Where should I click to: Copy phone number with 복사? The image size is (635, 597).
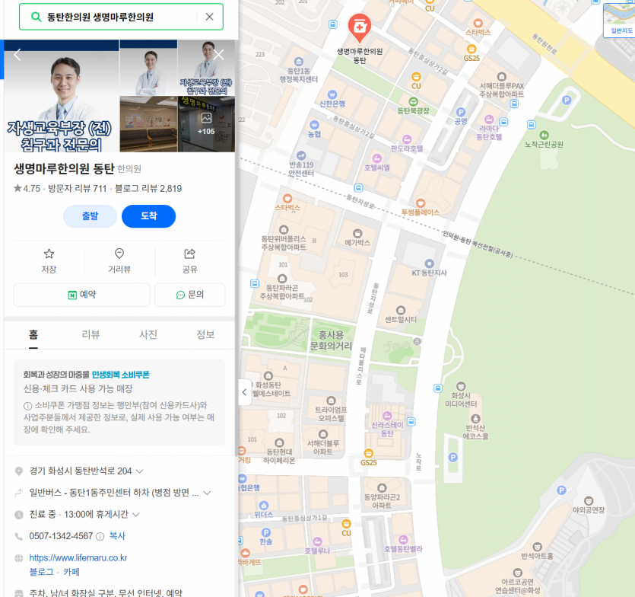117,536
